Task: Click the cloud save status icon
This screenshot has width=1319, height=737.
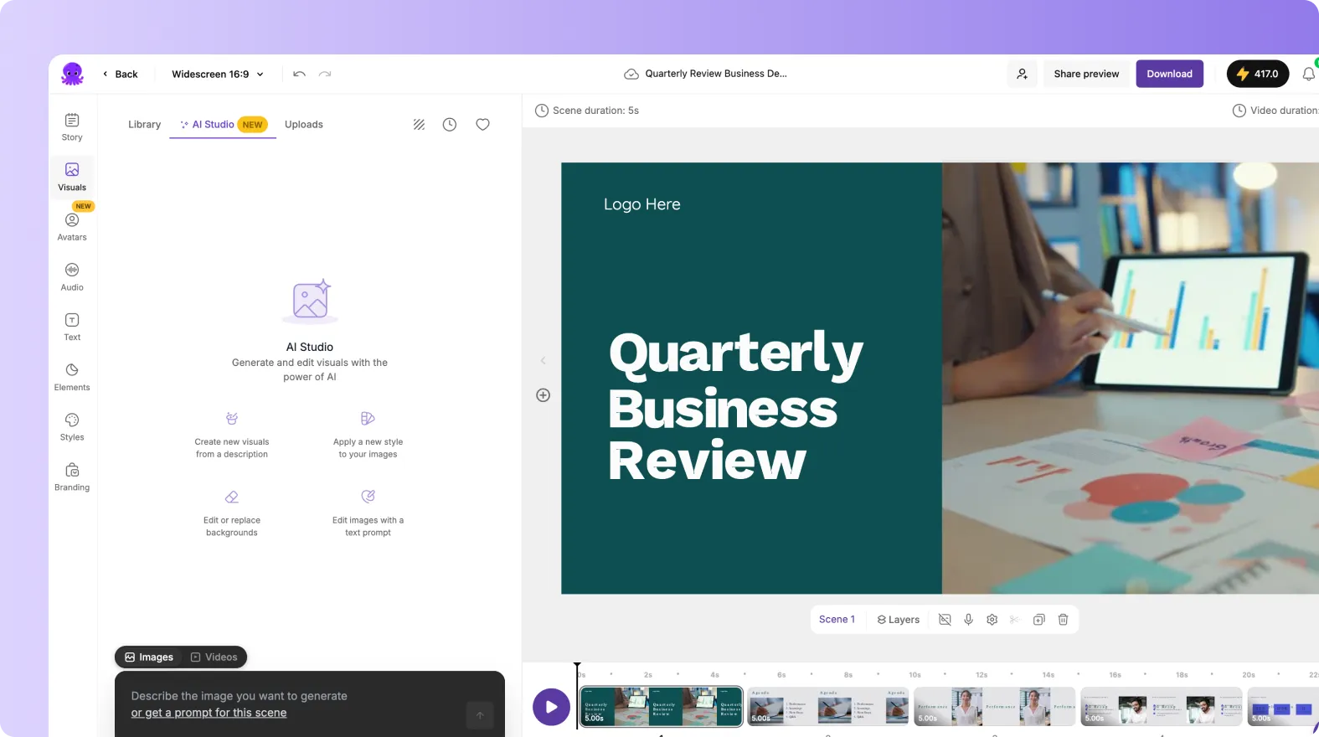Action: point(631,74)
